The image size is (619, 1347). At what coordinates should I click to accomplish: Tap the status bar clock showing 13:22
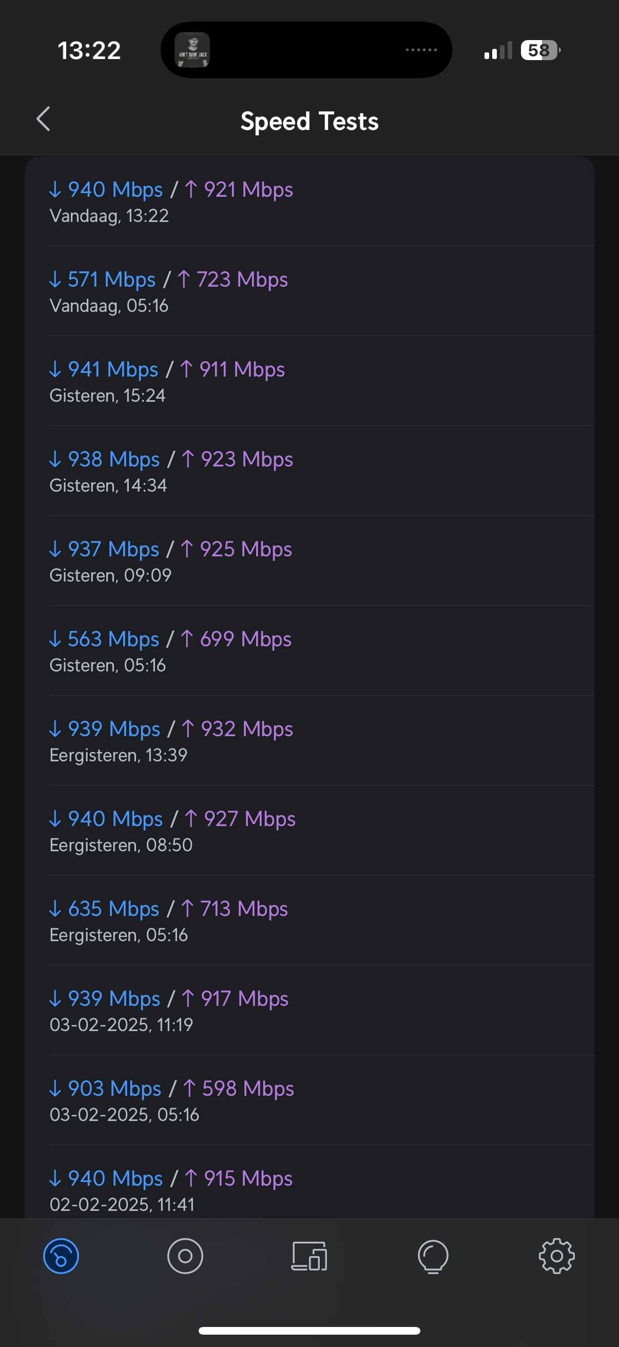click(89, 51)
